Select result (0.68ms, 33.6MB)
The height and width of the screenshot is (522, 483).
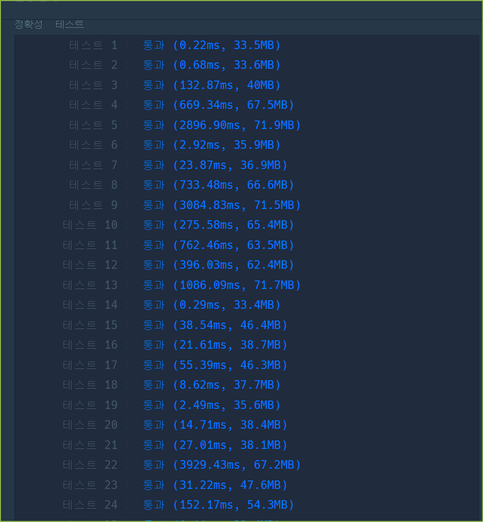pos(227,65)
